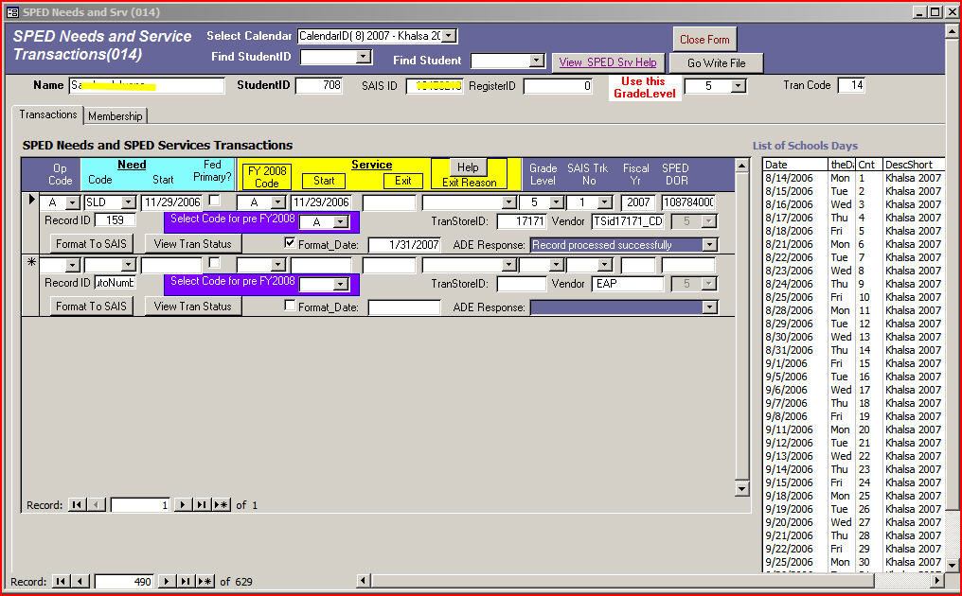Screen dimensions: 962x596
Task: Add new record in inner navigator
Action: point(221,504)
